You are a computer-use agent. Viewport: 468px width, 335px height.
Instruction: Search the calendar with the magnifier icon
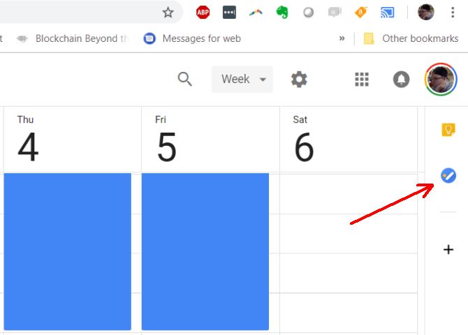click(x=184, y=79)
